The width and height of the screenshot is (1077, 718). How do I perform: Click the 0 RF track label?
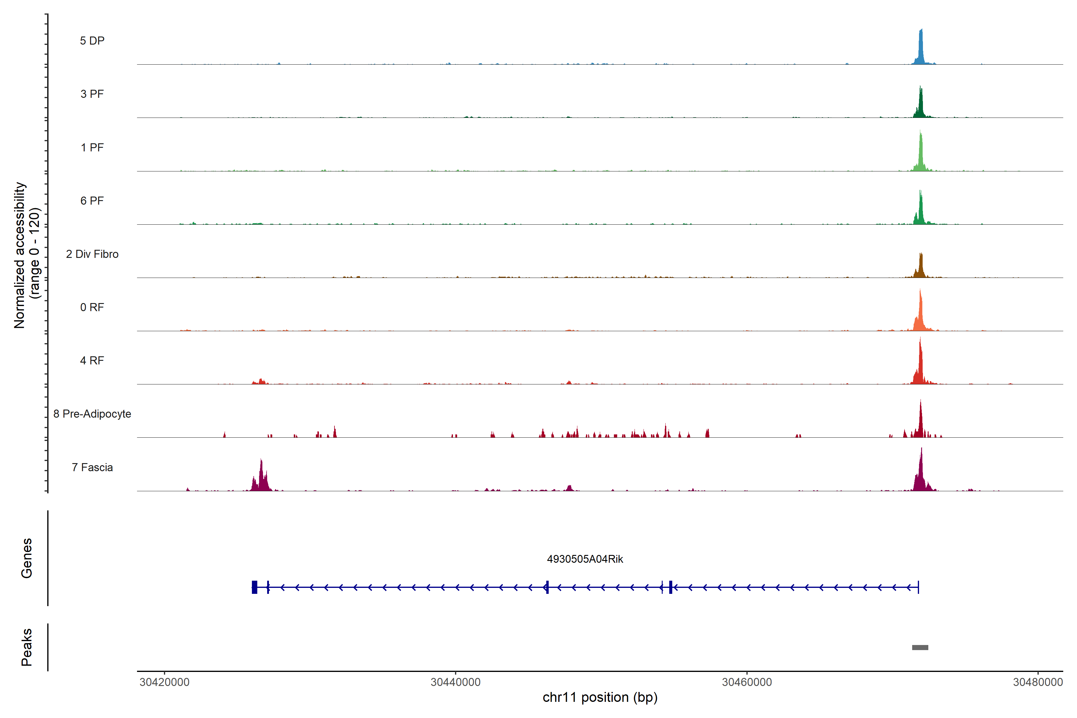click(x=92, y=307)
